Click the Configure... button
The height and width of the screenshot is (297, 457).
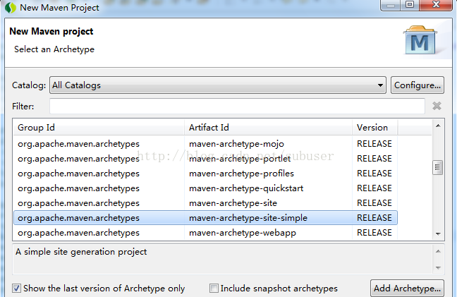point(418,85)
